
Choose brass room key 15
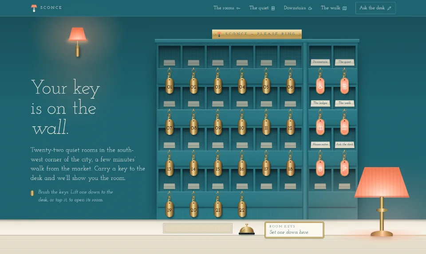[x=217, y=168]
